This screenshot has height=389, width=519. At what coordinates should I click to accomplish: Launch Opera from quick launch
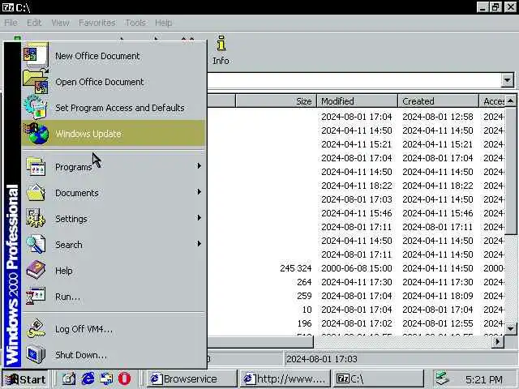[124, 378]
